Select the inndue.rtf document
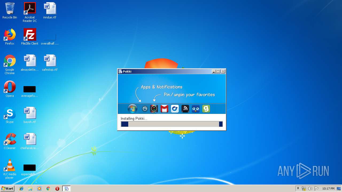The height and width of the screenshot is (192, 342). 50,11
